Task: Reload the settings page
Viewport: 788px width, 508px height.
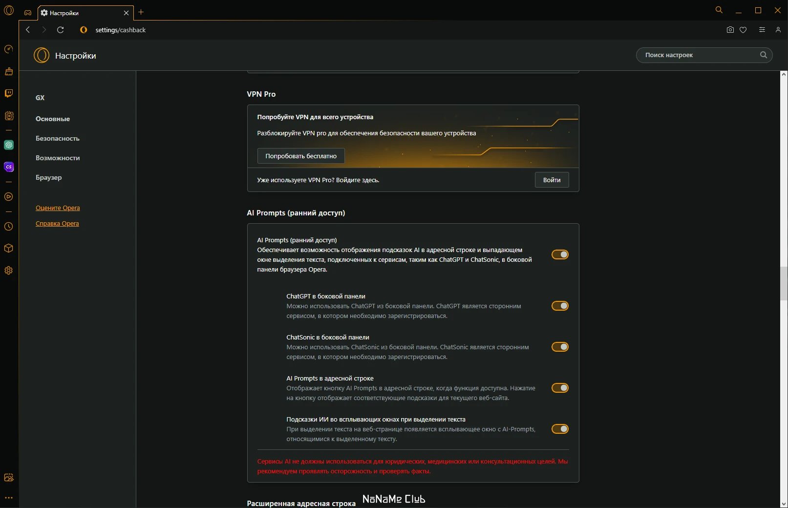Action: 61,30
